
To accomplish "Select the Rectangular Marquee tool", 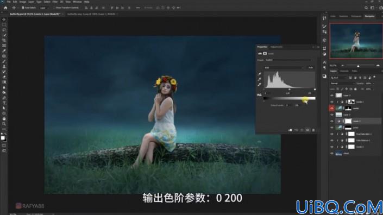I will (4, 24).
